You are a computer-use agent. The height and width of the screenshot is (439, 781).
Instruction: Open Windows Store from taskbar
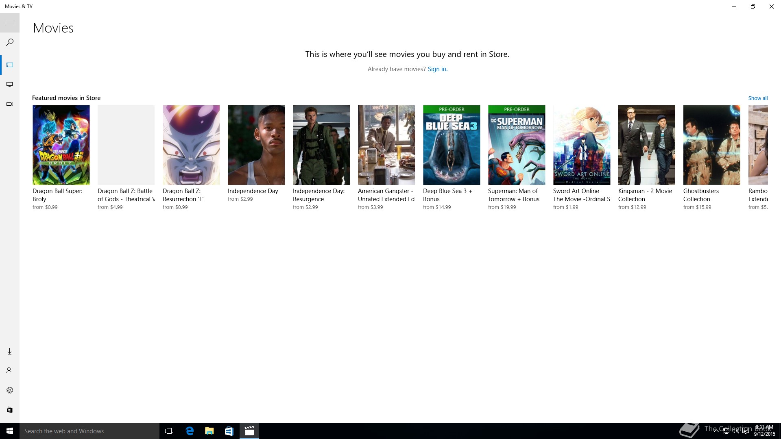coord(229,431)
